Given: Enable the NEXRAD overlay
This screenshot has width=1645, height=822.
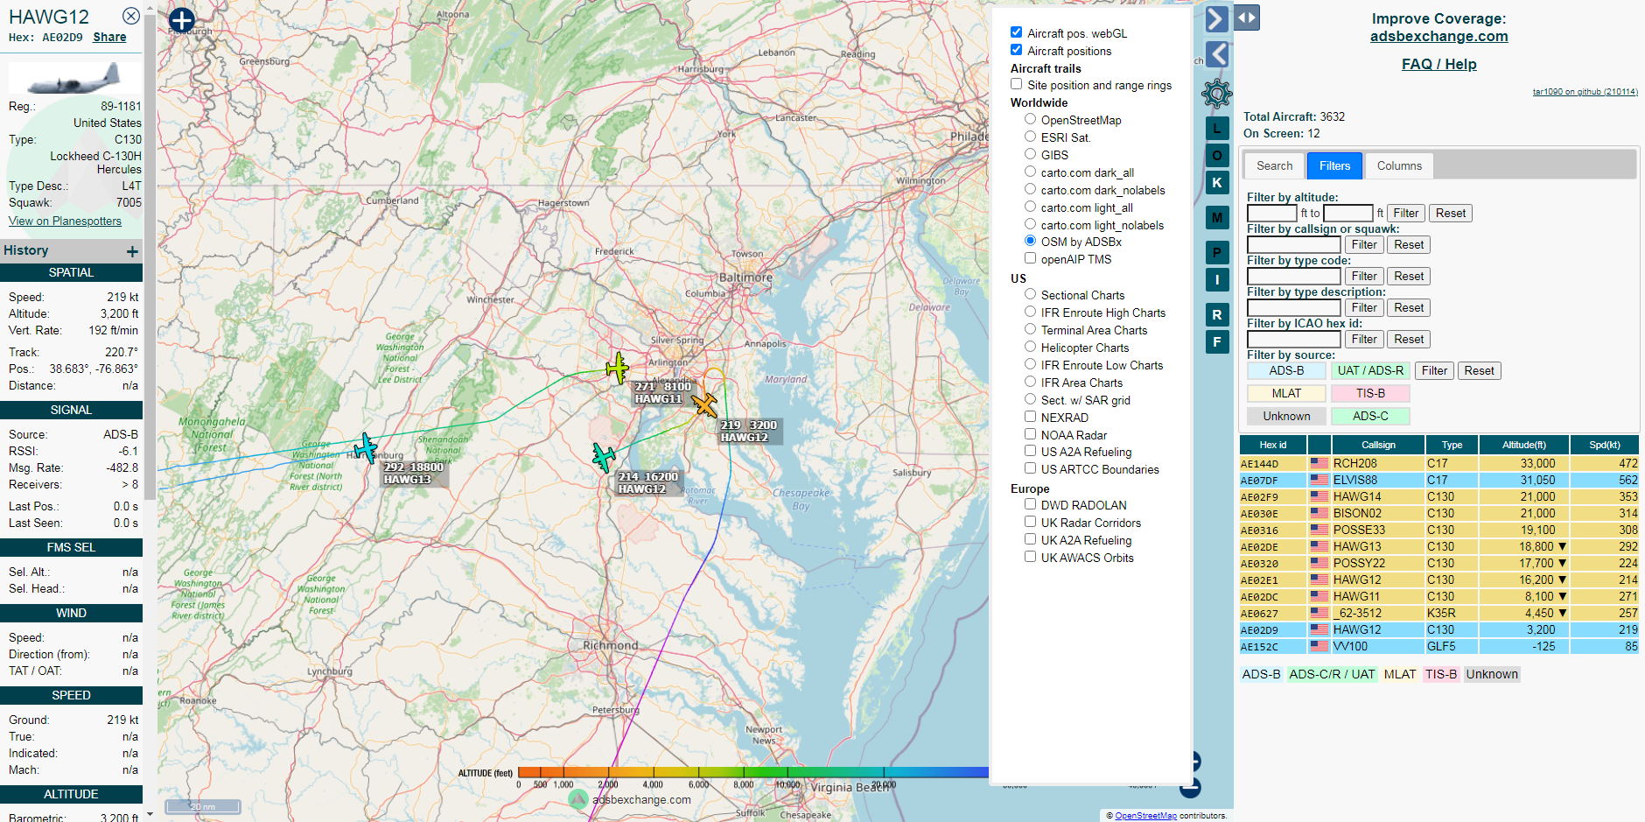Looking at the screenshot, I should tap(1030, 417).
